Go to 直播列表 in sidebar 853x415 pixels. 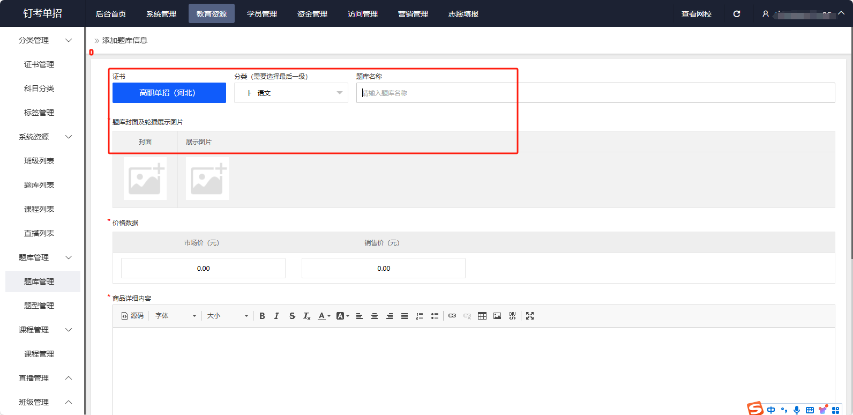click(x=39, y=233)
